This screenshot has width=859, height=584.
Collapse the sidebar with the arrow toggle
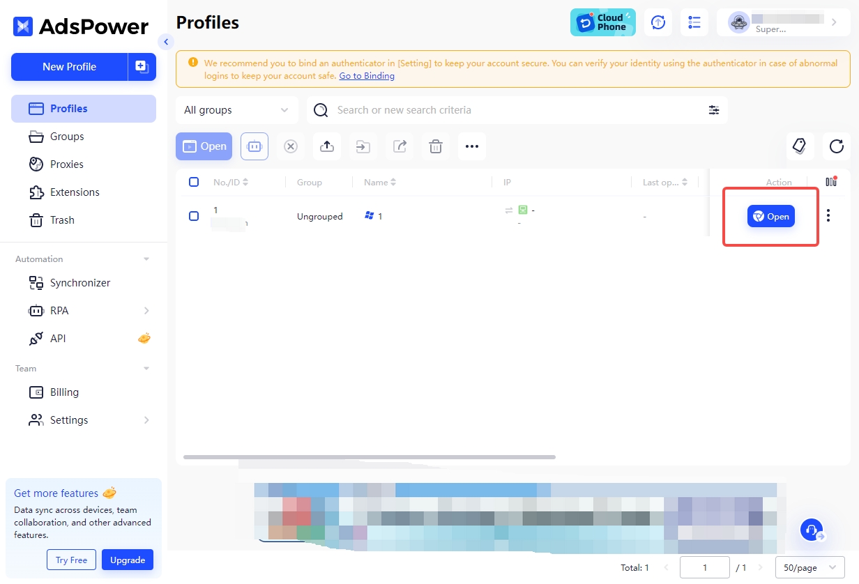(165, 42)
